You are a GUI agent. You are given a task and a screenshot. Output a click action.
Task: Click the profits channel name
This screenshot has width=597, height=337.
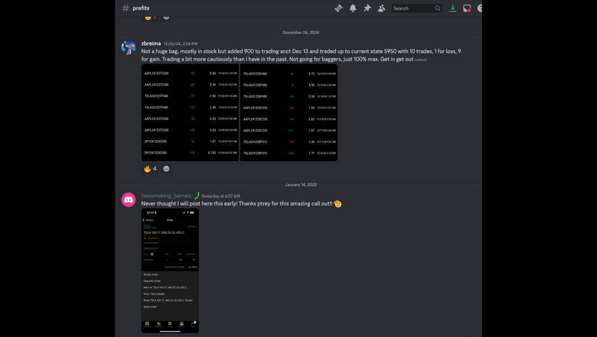coord(141,8)
